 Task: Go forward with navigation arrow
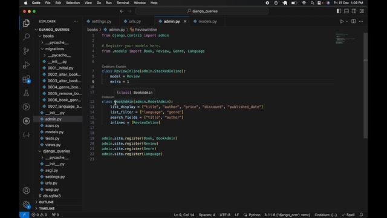129,11
